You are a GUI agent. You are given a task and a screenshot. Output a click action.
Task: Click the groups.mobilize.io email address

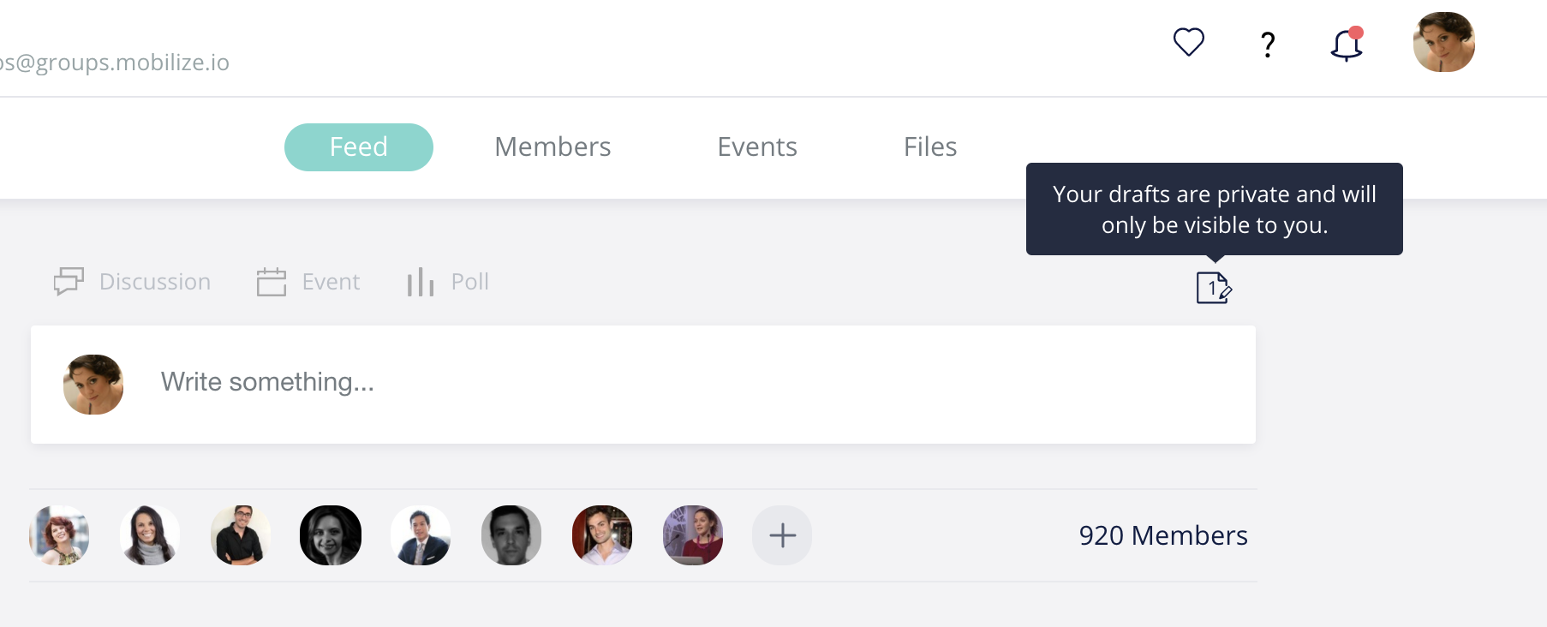(115, 63)
